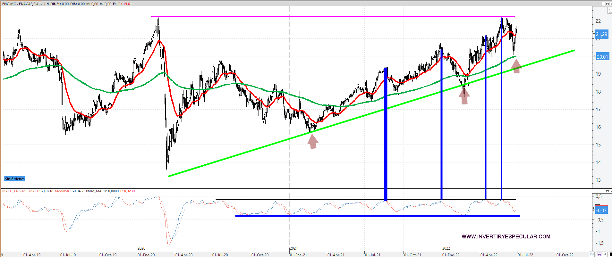
Task: Click the 20,01 price marker on axis
Action: (x=602, y=57)
